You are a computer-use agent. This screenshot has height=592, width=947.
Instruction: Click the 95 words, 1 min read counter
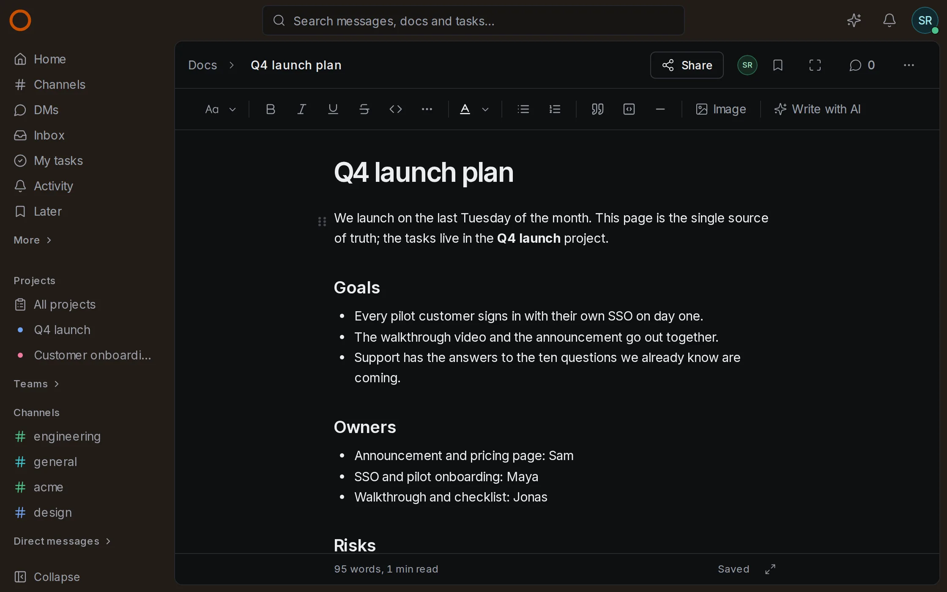point(386,569)
